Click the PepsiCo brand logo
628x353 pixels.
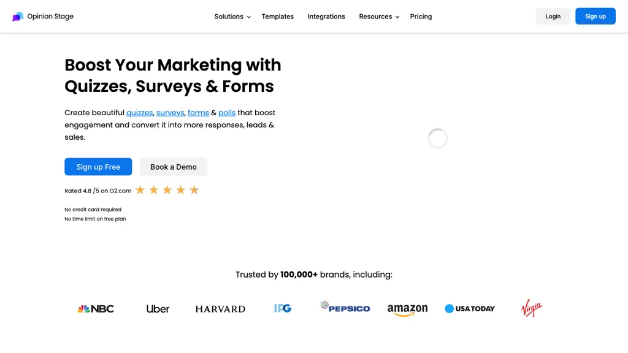[345, 307]
